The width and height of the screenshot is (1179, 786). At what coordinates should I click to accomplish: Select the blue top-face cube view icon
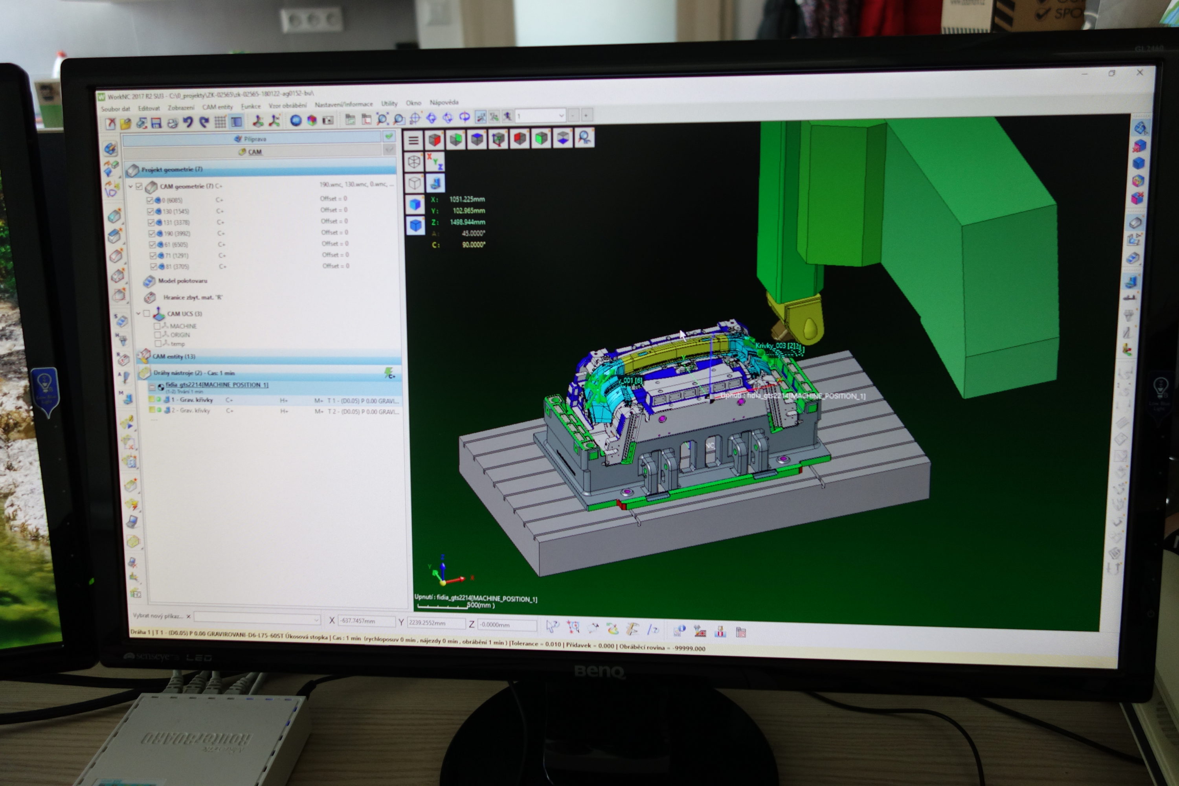tap(477, 139)
